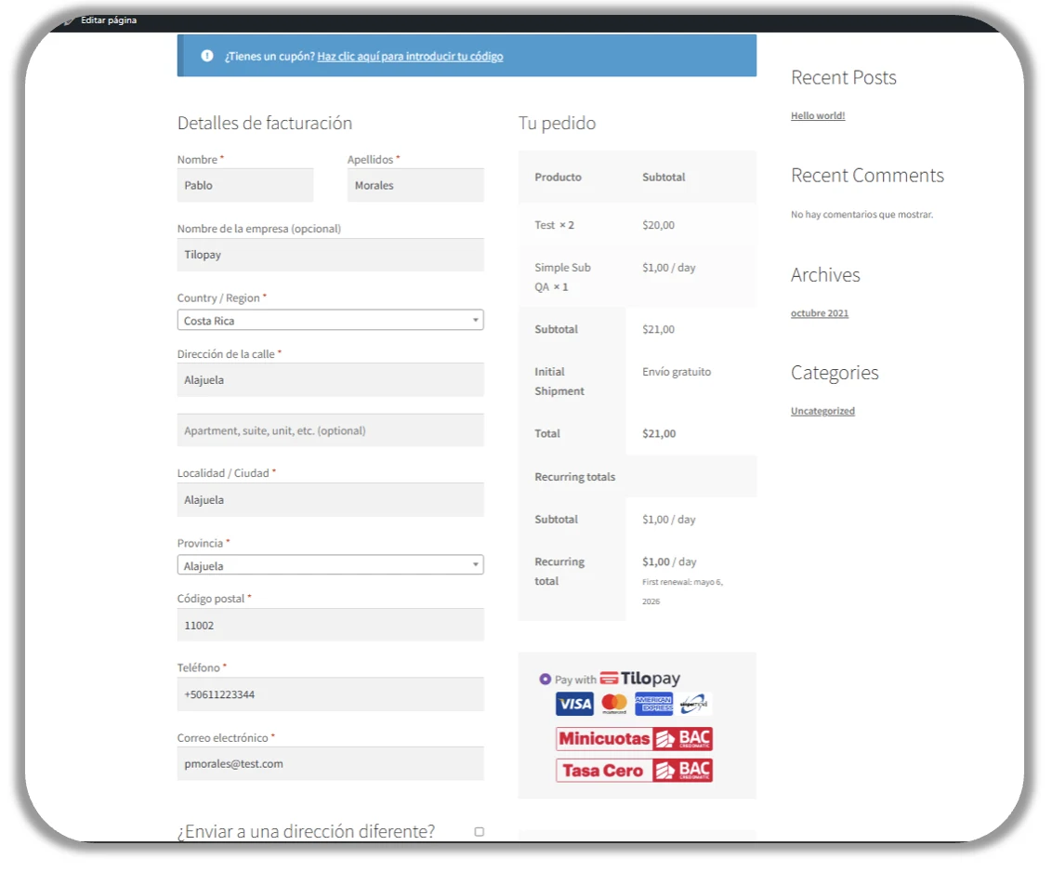The width and height of the screenshot is (1052, 872).
Task: Tick the ship to different address checkbox
Action: 479,832
